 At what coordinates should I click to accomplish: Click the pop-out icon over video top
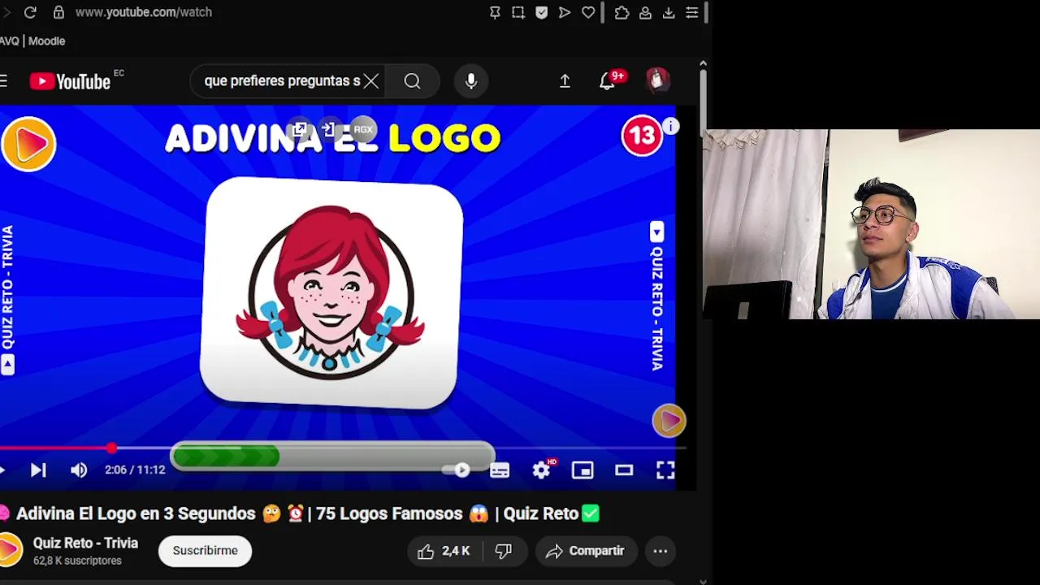(x=301, y=129)
